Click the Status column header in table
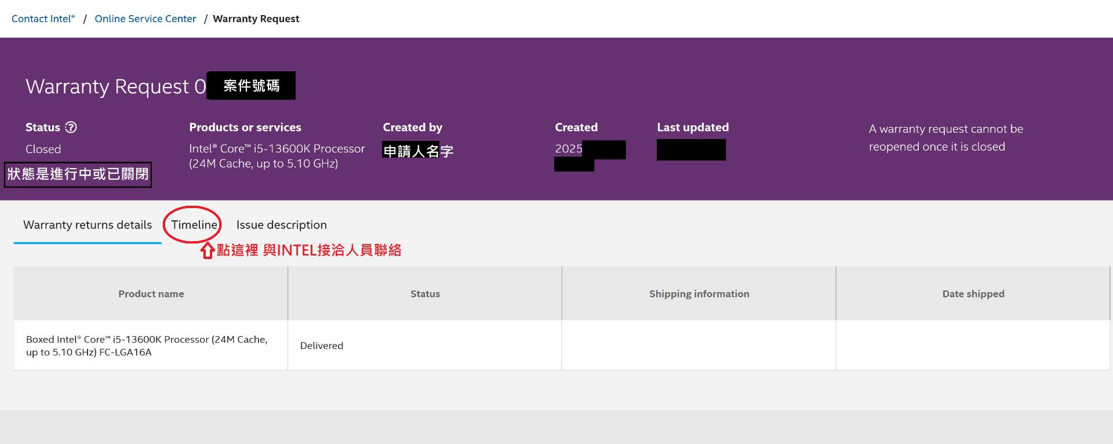Screen dimensions: 1113x444 click(x=425, y=294)
